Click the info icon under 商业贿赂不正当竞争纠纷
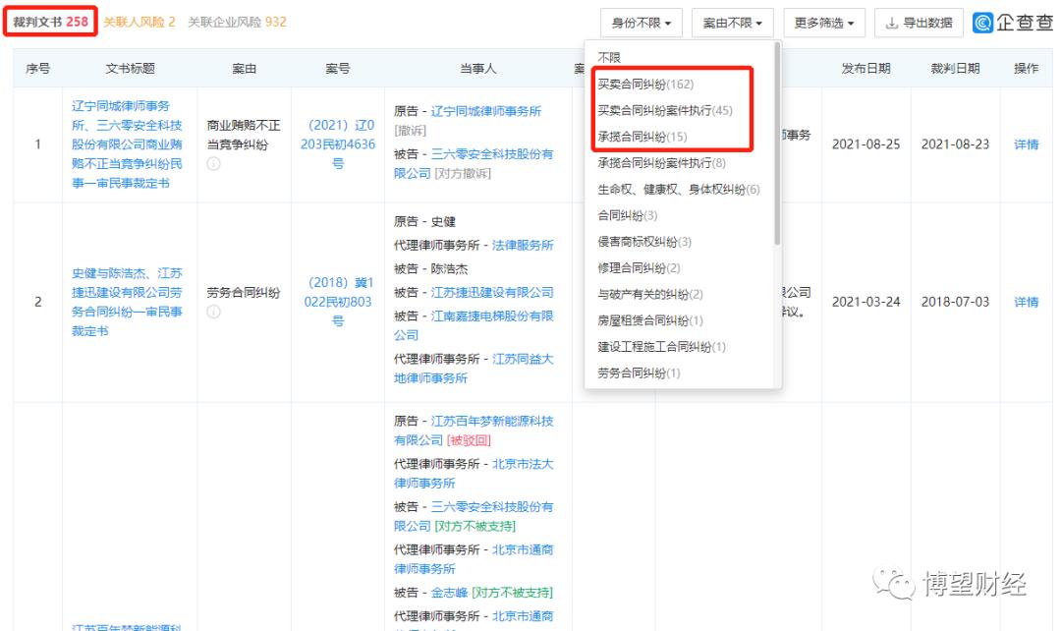 [214, 164]
